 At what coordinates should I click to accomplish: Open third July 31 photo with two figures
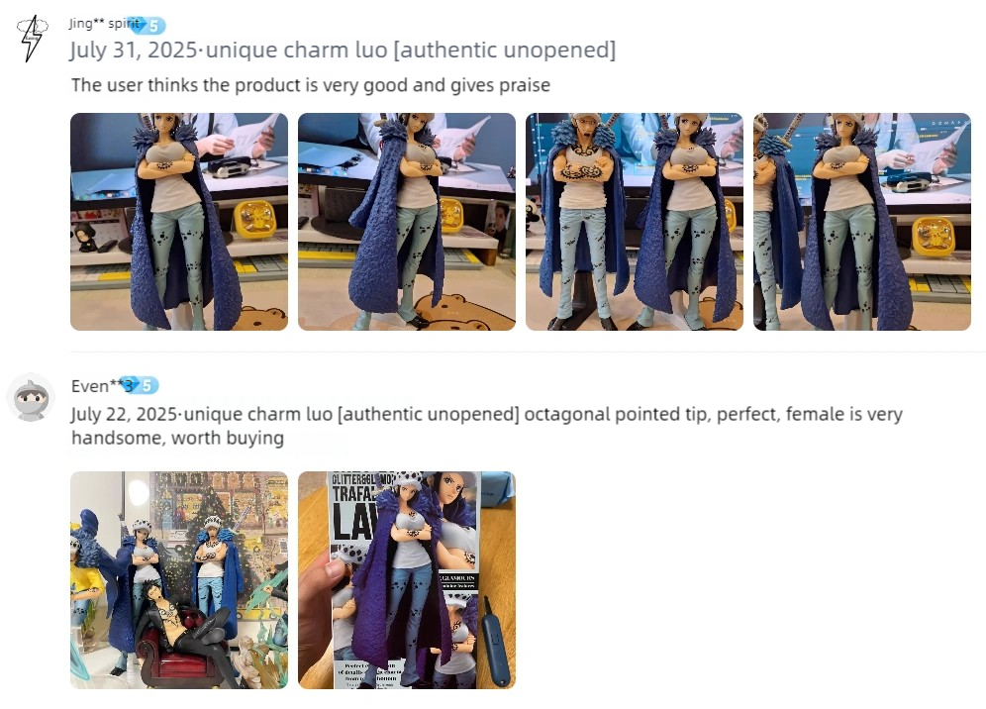tap(635, 222)
